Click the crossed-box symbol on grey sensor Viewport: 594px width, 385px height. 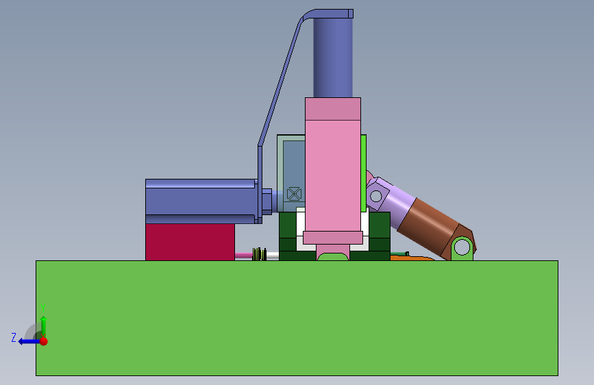tap(294, 194)
